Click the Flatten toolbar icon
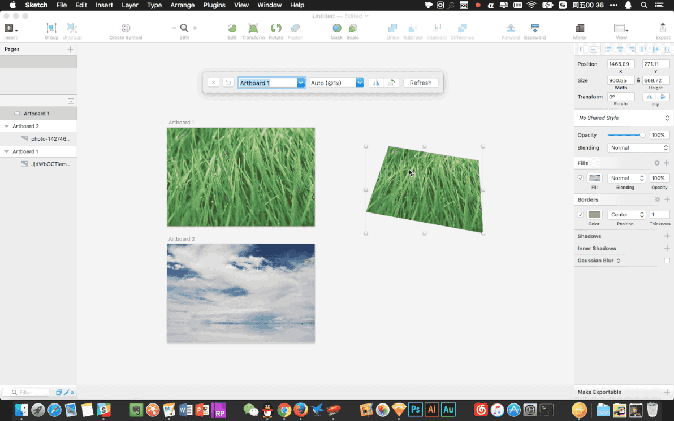This screenshot has height=421, width=674. [295, 28]
